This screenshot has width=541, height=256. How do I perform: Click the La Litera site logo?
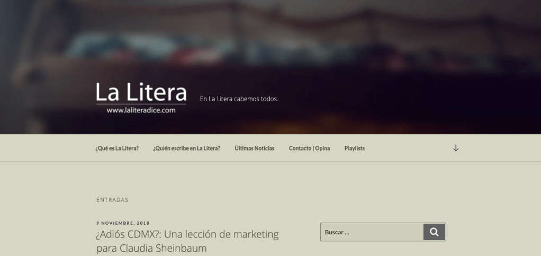141,93
